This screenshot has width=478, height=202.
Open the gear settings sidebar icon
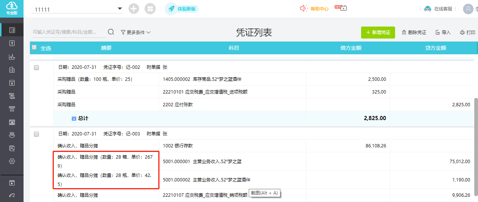[12, 161]
